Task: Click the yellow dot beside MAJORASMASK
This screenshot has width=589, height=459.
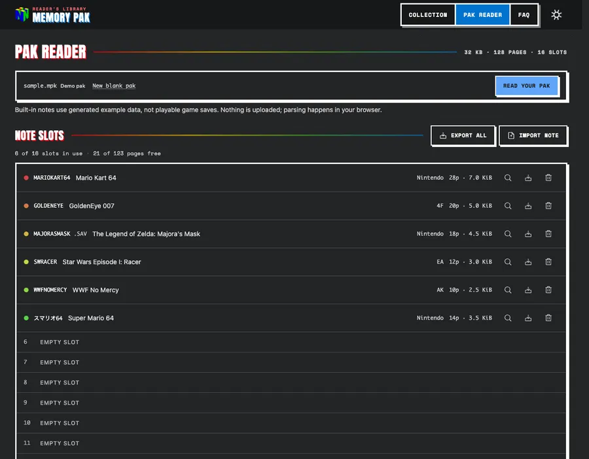Action: pos(26,234)
